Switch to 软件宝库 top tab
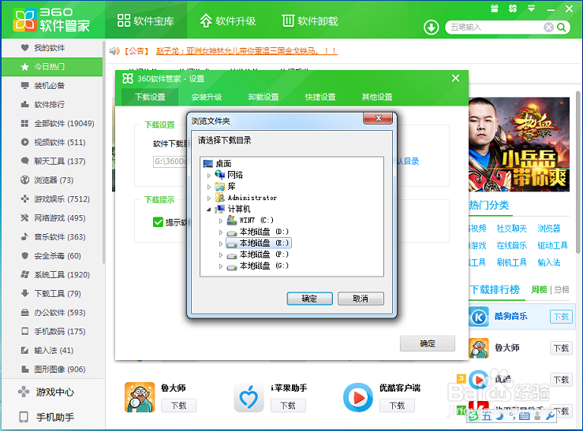This screenshot has height=431, width=583. pos(146,20)
